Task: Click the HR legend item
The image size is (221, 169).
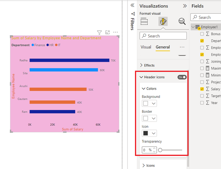Action: pos(50,45)
